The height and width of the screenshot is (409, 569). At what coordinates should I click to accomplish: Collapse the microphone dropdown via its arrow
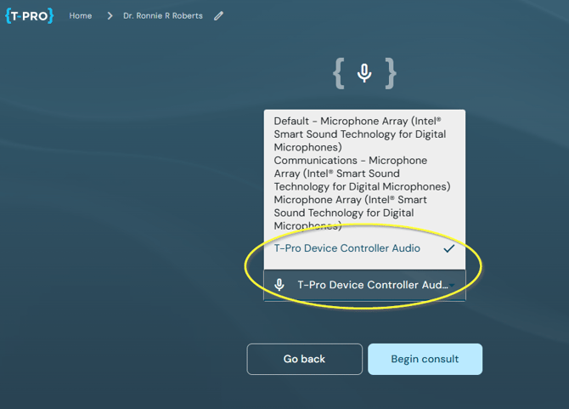tap(452, 286)
